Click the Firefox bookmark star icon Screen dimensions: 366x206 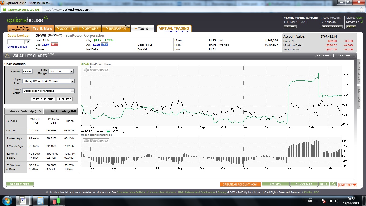tap(361, 9)
